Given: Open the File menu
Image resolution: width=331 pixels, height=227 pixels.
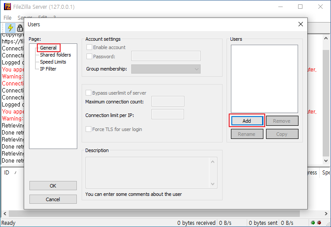Looking at the screenshot, I should [7, 18].
